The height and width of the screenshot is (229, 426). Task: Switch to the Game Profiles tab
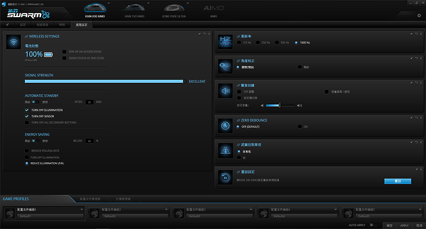click(x=16, y=199)
